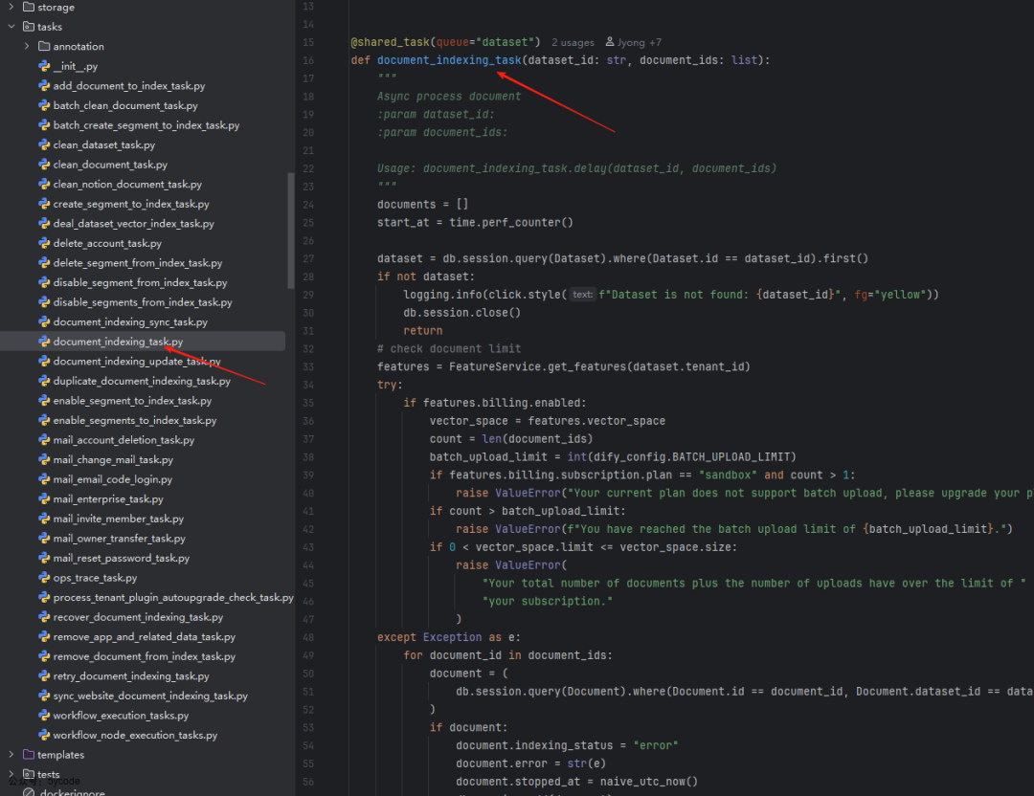Click the project tree vertical scrollbar
The width and height of the screenshot is (1034, 796).
point(291,230)
